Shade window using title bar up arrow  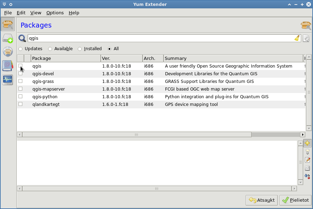[x=289, y=5]
